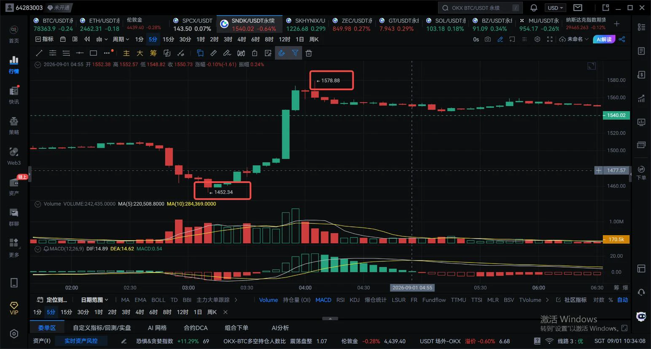Open 行情 market section in sidebar

pos(14,64)
